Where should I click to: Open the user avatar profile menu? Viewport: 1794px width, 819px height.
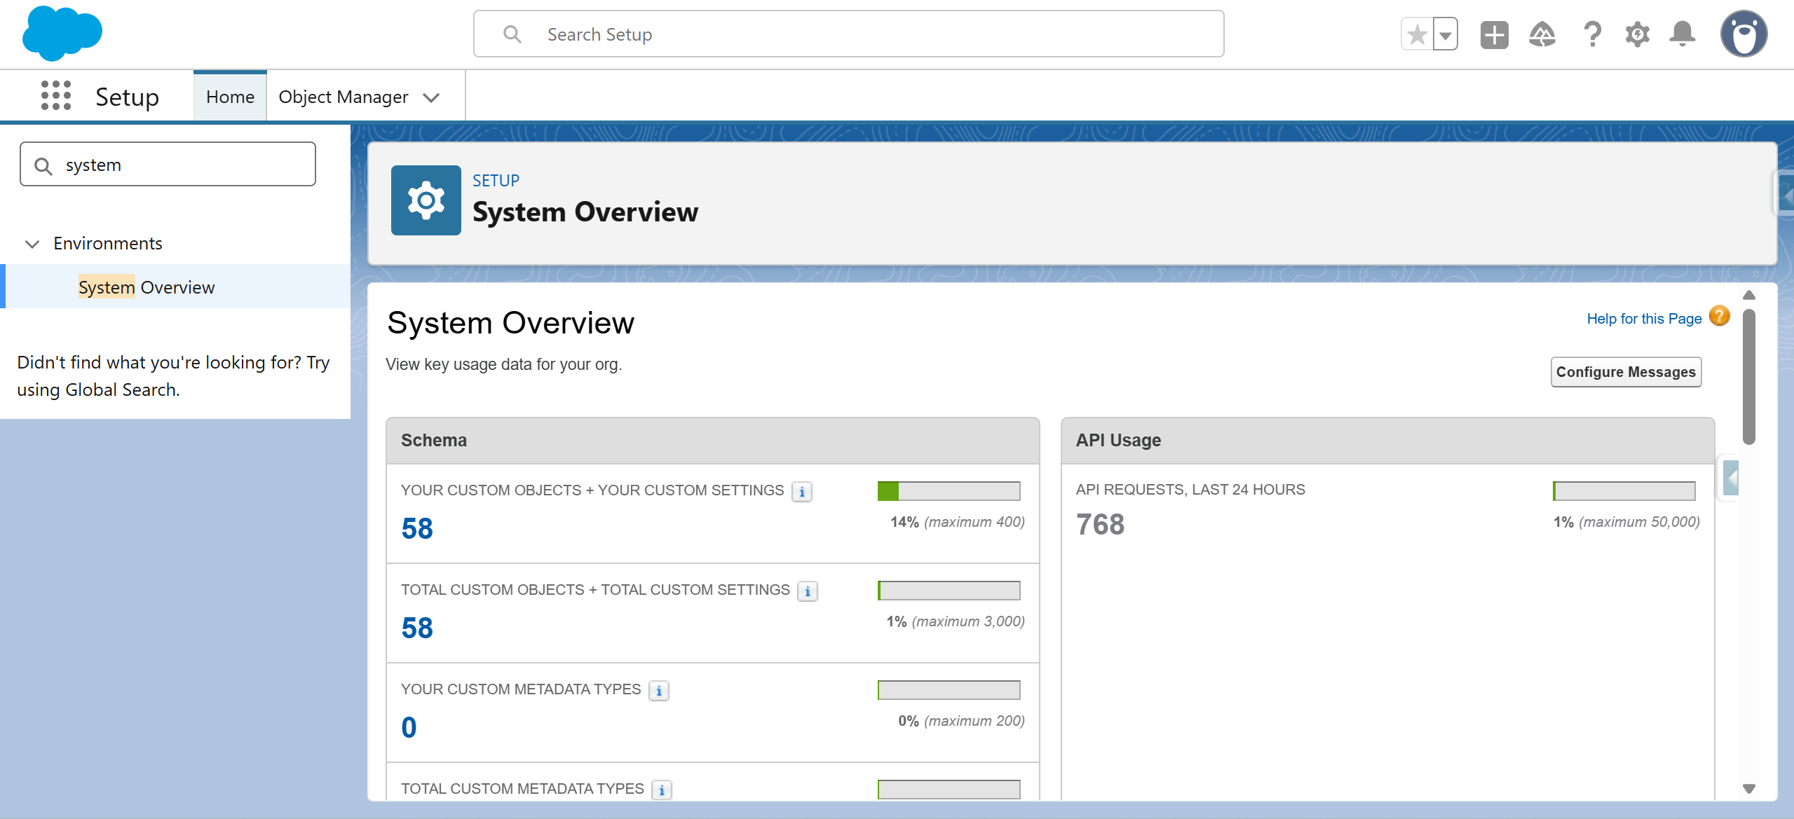point(1744,34)
